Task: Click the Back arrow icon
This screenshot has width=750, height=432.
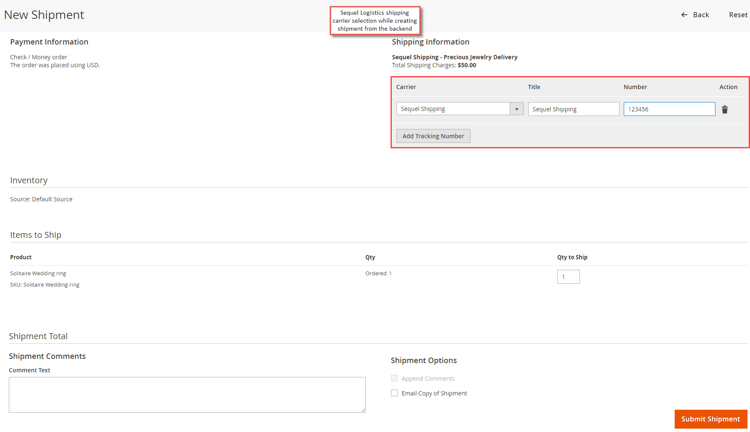Action: (684, 15)
